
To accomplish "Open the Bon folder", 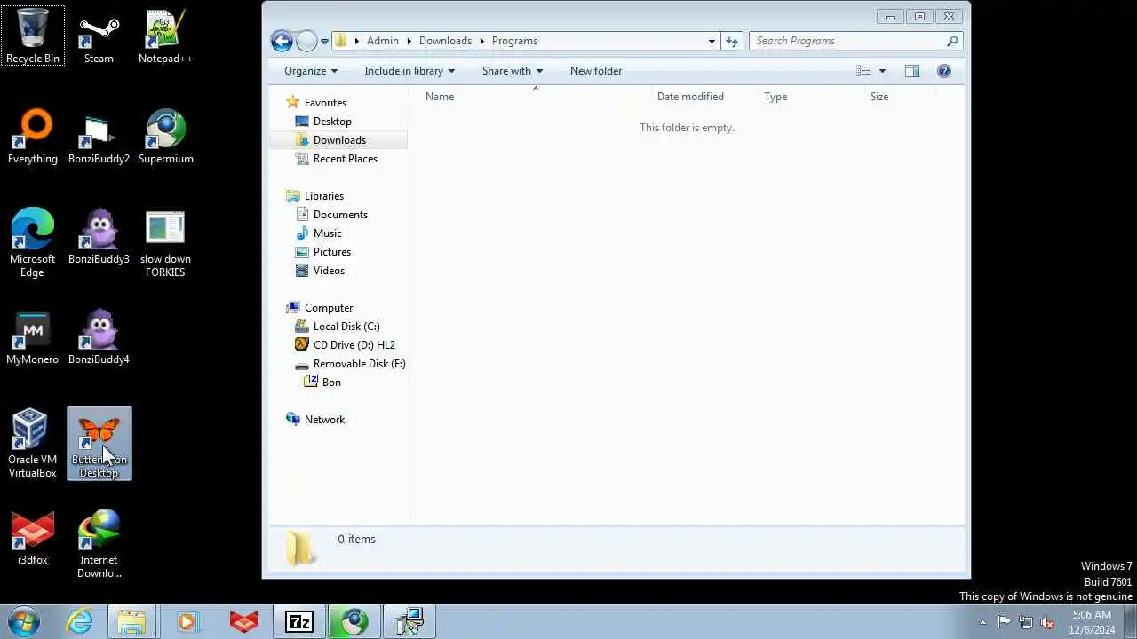I will pyautogui.click(x=331, y=383).
